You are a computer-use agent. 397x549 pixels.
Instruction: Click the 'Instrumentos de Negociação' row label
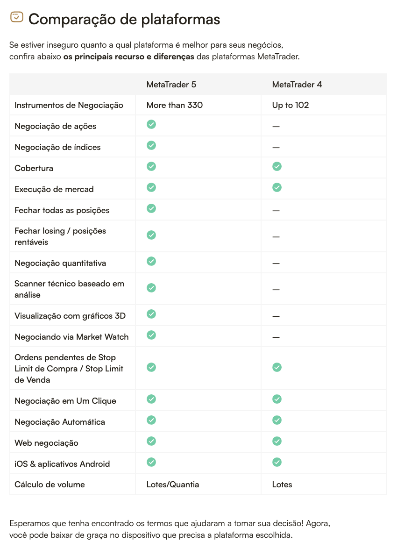(69, 105)
